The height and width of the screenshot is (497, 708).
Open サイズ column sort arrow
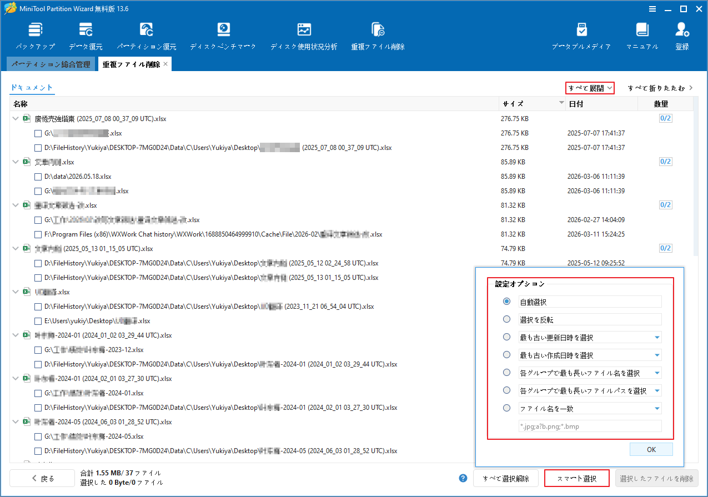coord(561,104)
